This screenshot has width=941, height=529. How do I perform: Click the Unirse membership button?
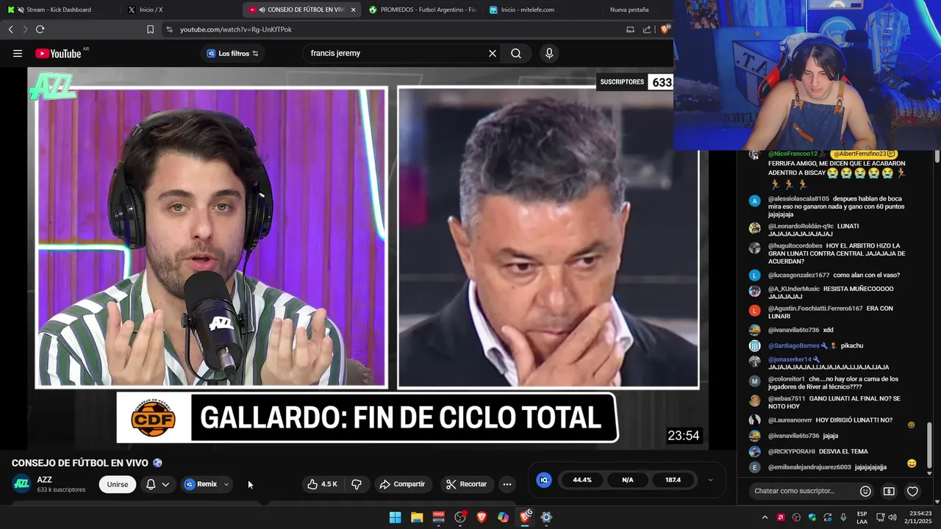tap(118, 484)
